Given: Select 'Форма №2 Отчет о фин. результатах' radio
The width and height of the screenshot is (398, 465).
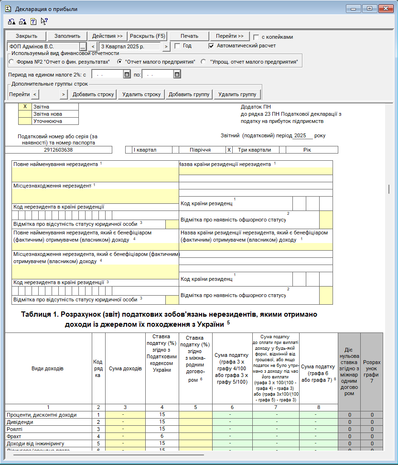Looking at the screenshot, I should click(x=11, y=62).
